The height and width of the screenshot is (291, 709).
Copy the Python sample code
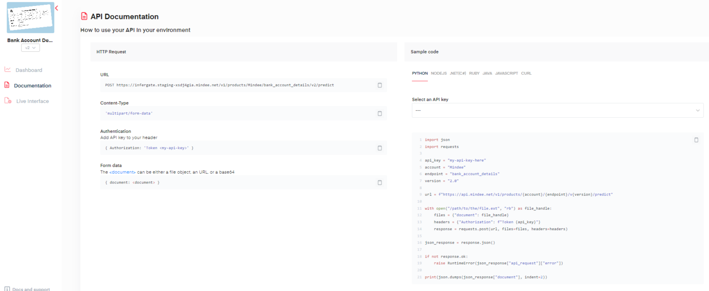[x=696, y=140]
